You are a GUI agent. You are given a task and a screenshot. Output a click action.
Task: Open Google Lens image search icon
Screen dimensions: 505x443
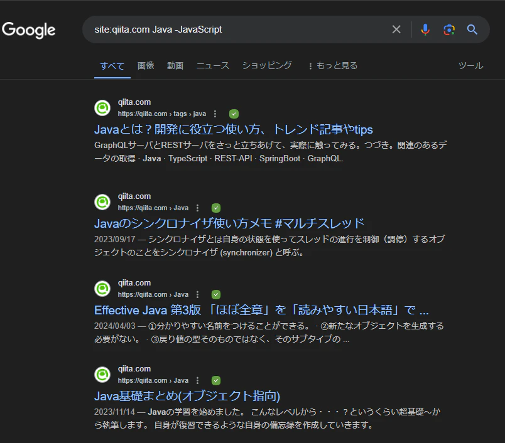(449, 29)
